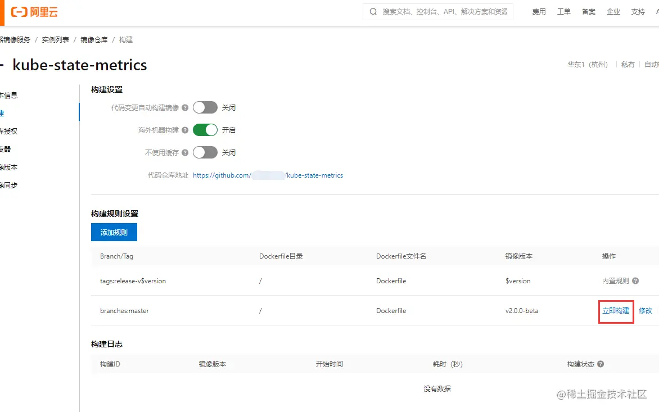The height and width of the screenshot is (412, 659).
Task: Click the 没有数据 empty log message
Action: point(437,389)
